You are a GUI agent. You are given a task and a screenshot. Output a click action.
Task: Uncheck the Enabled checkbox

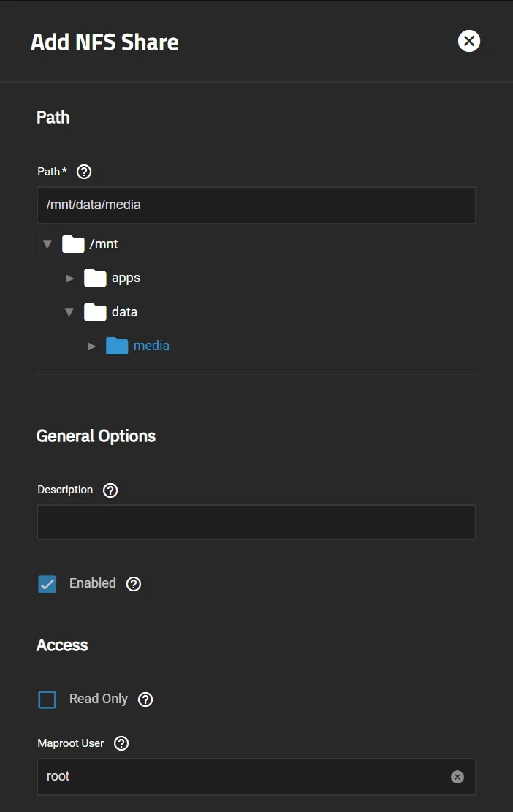pyautogui.click(x=47, y=584)
